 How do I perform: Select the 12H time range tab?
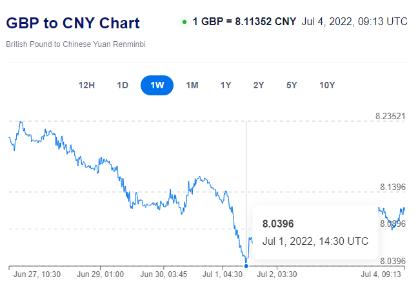tap(86, 86)
